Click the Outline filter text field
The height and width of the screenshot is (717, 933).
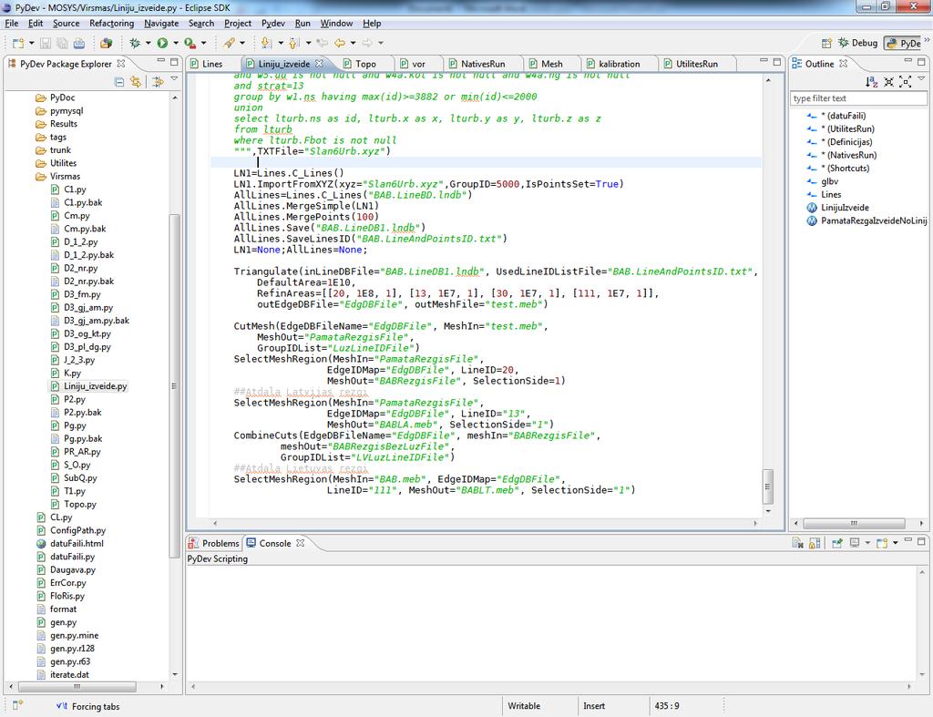(858, 98)
